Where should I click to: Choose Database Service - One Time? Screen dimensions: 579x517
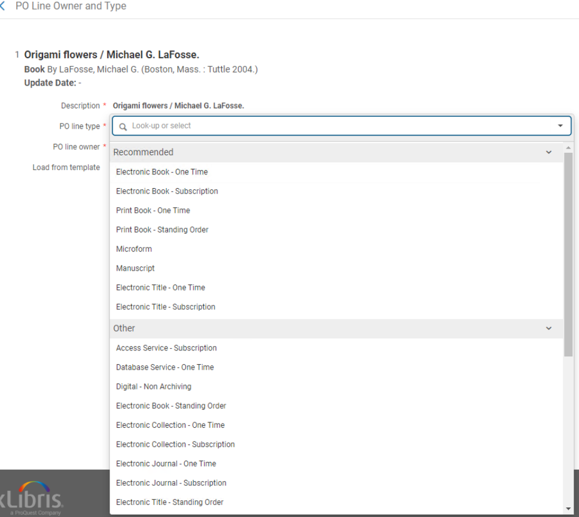[336, 367]
